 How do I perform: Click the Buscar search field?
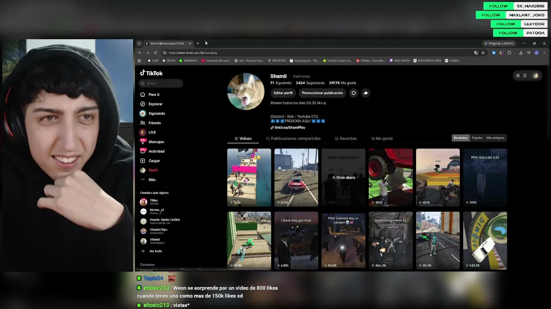click(x=161, y=83)
